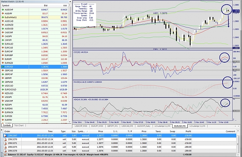The width and height of the screenshot is (242, 157).
Task: Click the Taxes column header
Action: 154,131
